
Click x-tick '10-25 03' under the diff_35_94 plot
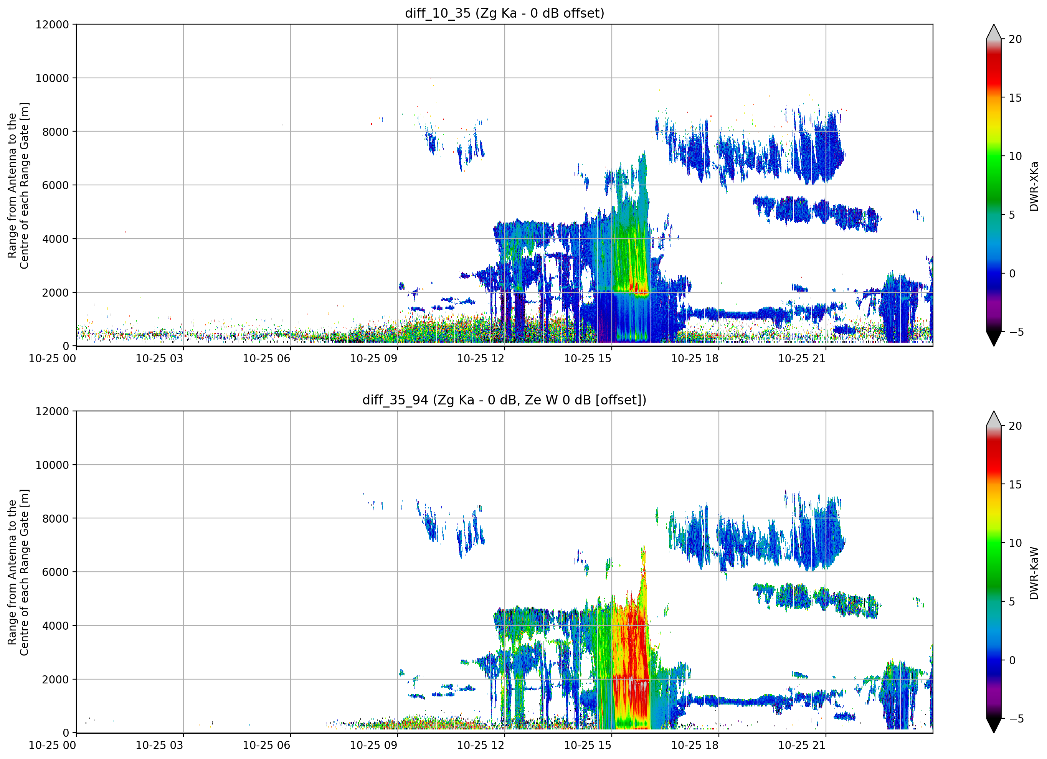tap(159, 746)
